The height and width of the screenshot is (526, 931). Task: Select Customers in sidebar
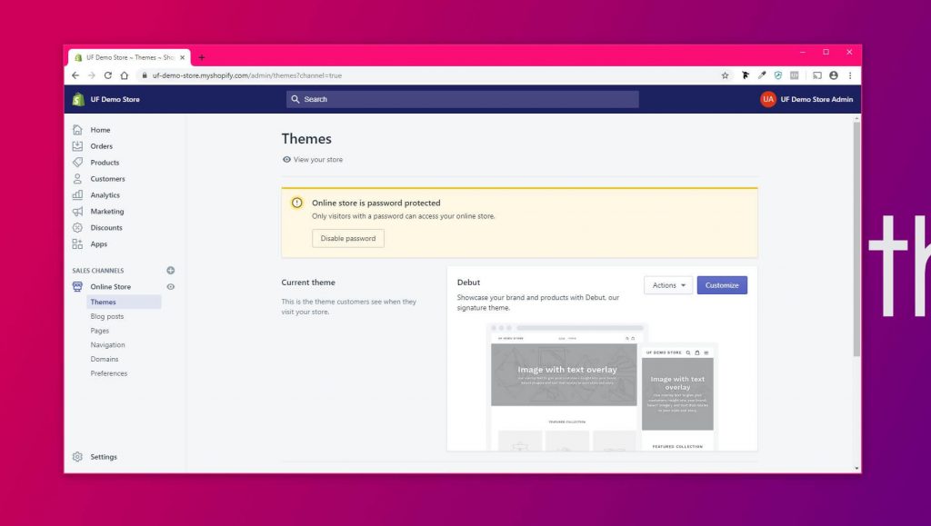coord(107,178)
